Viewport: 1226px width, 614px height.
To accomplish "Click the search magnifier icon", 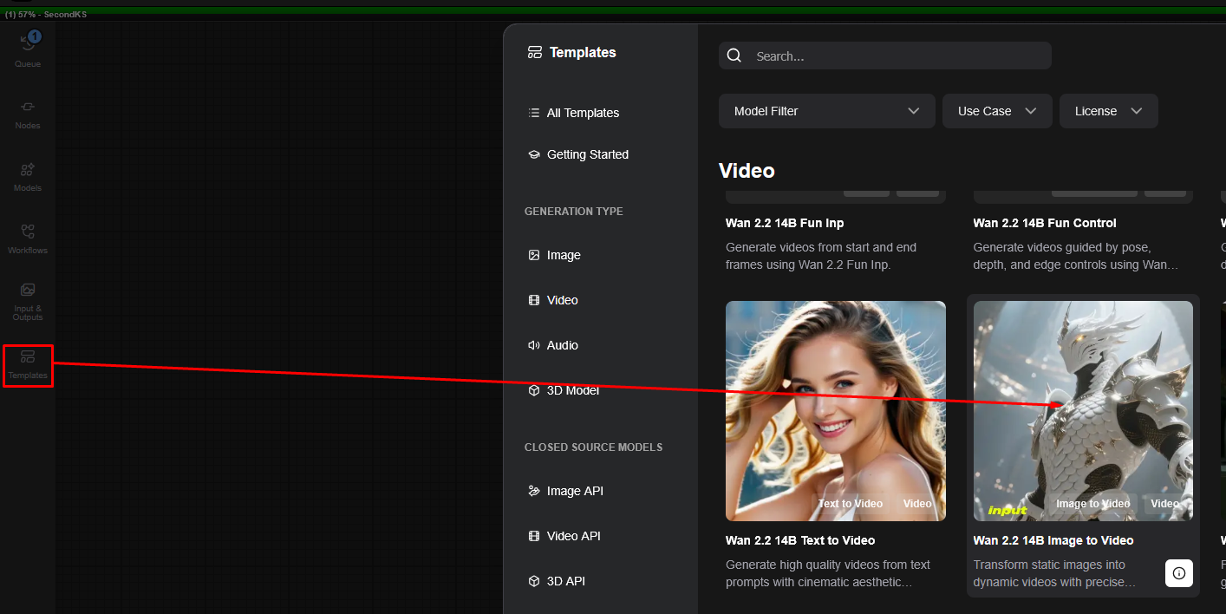I will 734,56.
